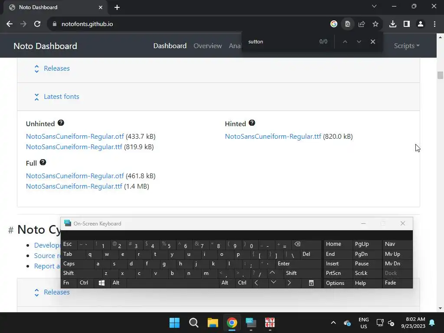Click the find-in-page search icon
The width and height of the screenshot is (444, 333).
click(348, 24)
